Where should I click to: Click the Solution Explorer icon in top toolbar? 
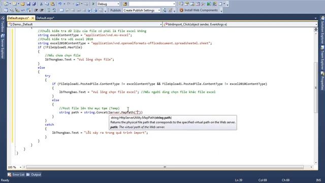[x=181, y=4]
